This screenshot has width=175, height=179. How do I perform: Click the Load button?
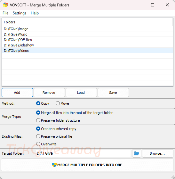coord(81,93)
